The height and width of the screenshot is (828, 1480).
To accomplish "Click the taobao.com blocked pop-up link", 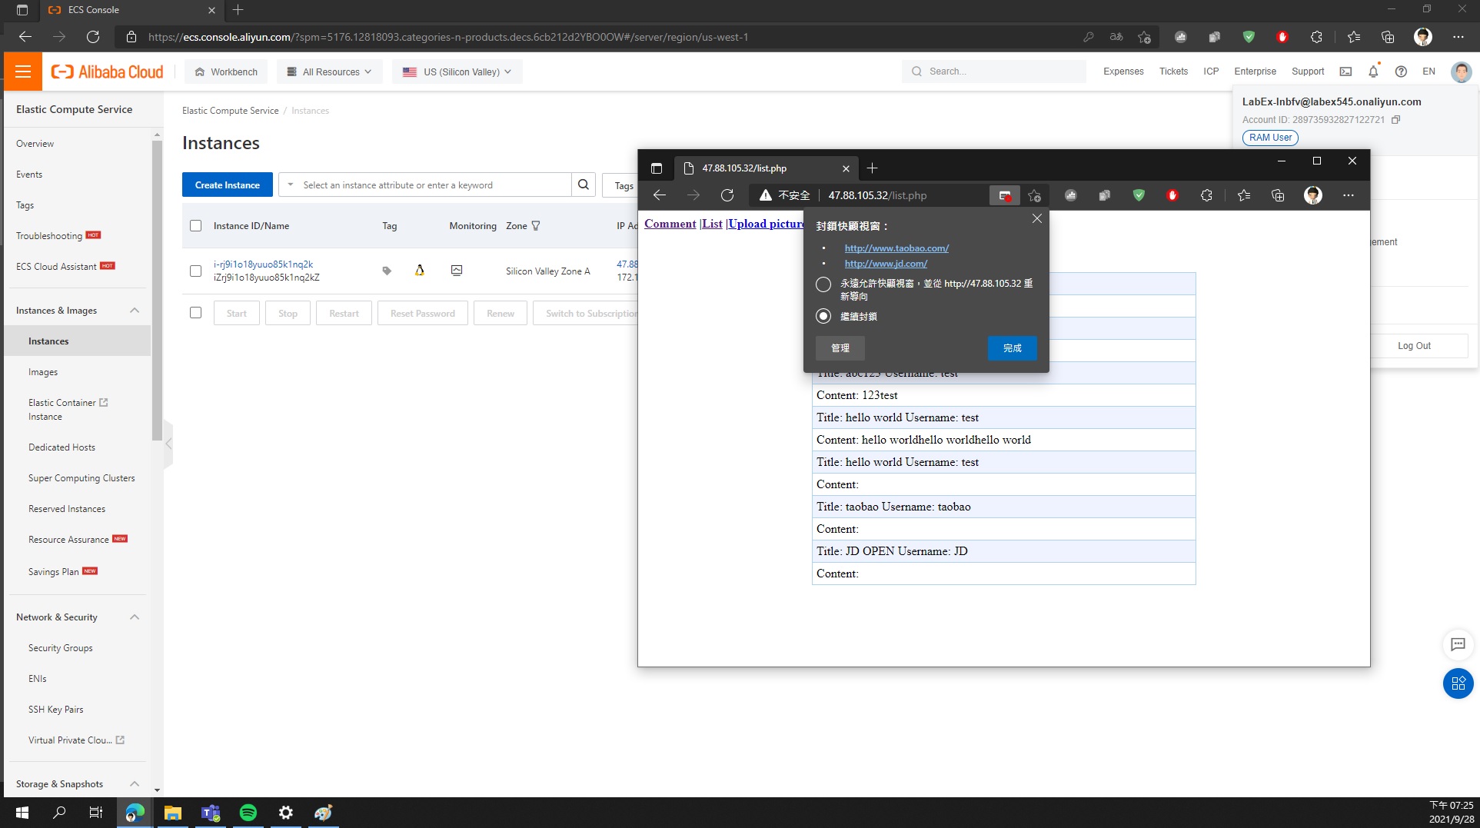I will (896, 248).
